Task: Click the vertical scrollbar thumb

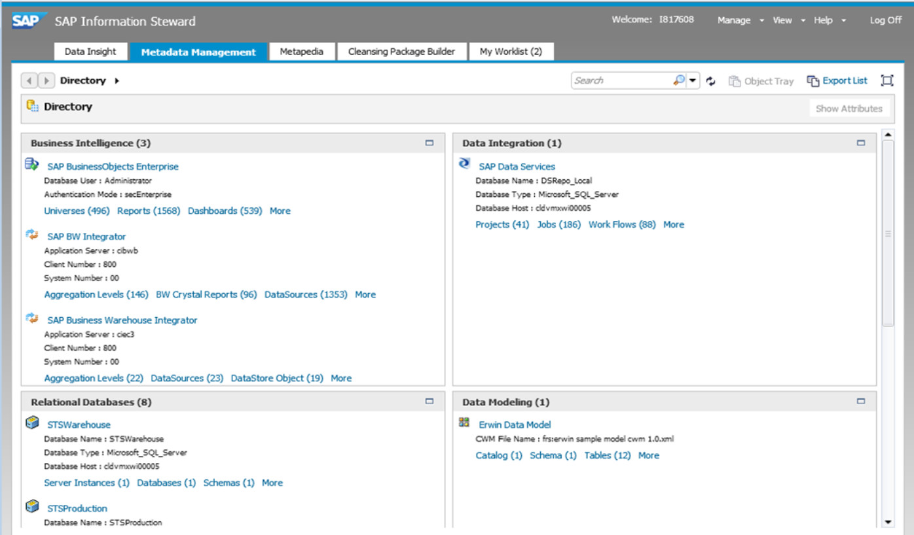Action: [x=888, y=233]
